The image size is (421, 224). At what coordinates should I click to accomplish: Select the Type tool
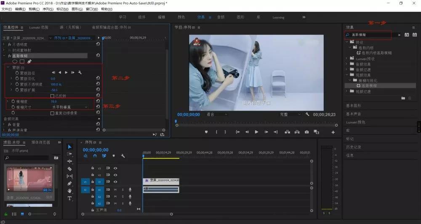69,198
